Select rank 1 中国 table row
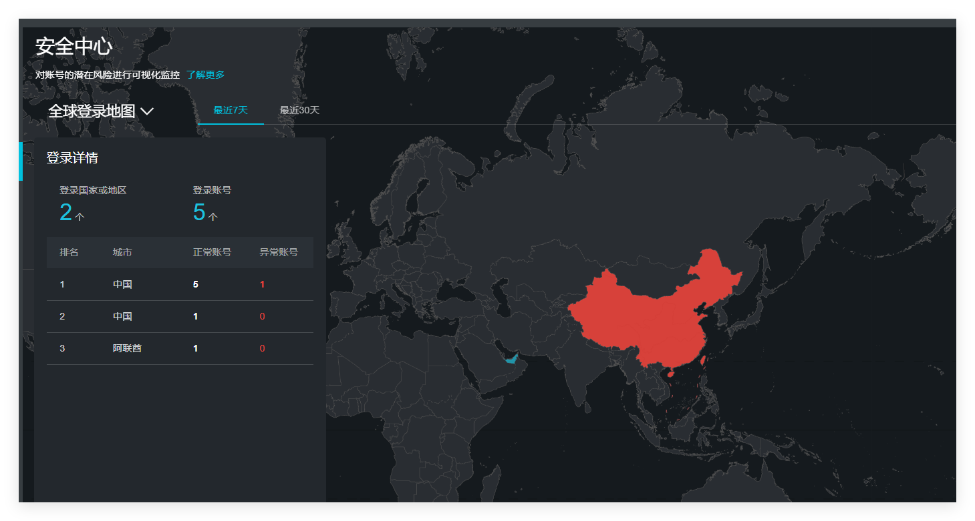 coord(180,284)
